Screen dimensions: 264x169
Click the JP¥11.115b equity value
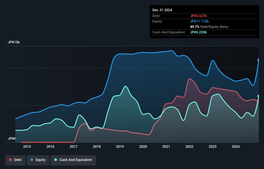pos(200,21)
